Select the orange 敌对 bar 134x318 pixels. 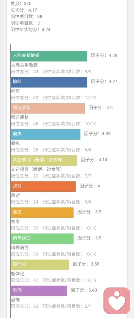(43, 187)
